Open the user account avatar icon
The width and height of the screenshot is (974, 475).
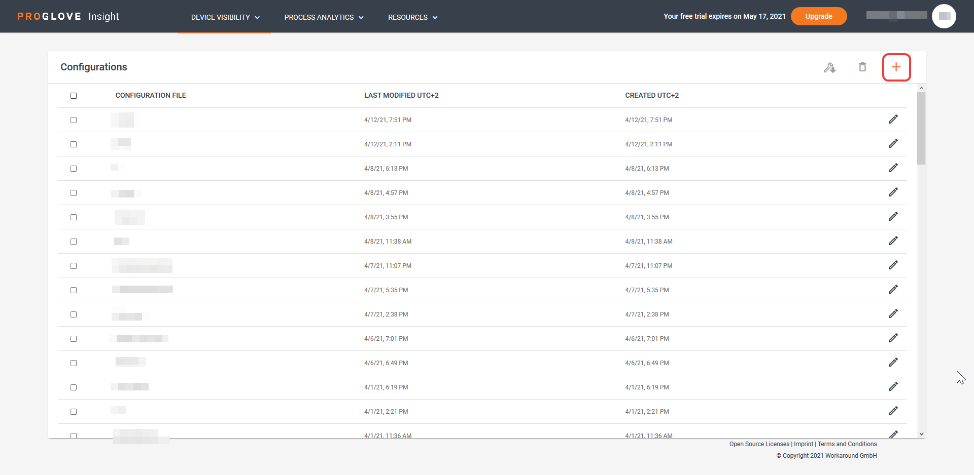[944, 16]
